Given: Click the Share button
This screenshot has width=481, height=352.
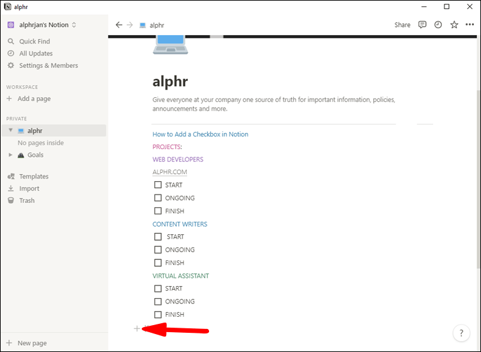Looking at the screenshot, I should (x=402, y=25).
